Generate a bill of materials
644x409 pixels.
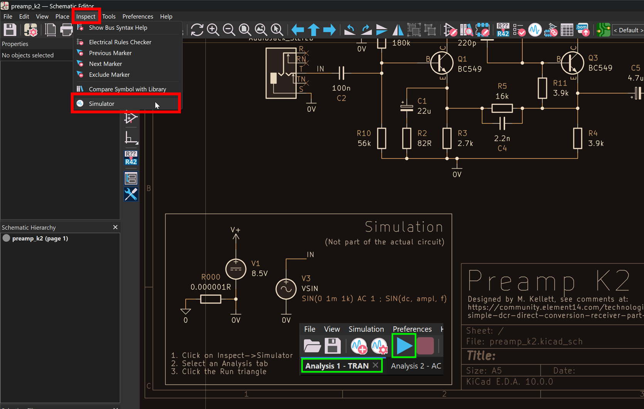583,30
